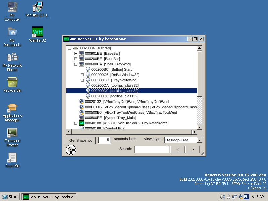Click the Search text field
The image size is (268, 201).
[x=152, y=149]
